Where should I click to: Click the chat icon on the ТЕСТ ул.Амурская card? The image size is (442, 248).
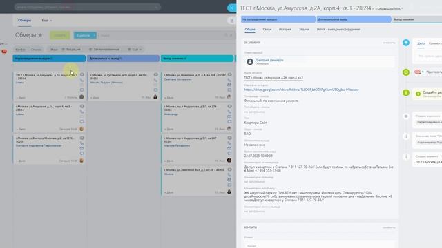pos(81,90)
